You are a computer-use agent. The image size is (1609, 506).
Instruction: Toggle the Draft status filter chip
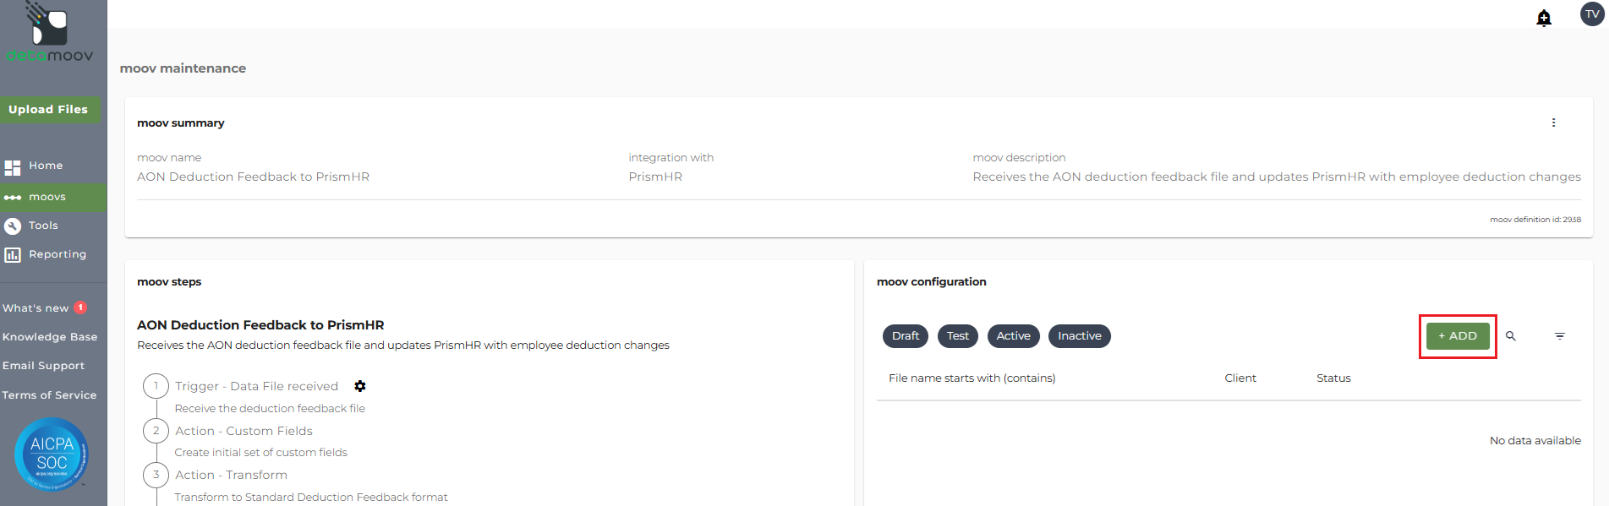[x=906, y=336]
